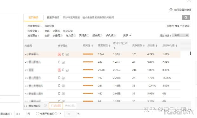The image size is (197, 118).
Task: Filter by 手机标 reason
Action: [x=109, y=36]
